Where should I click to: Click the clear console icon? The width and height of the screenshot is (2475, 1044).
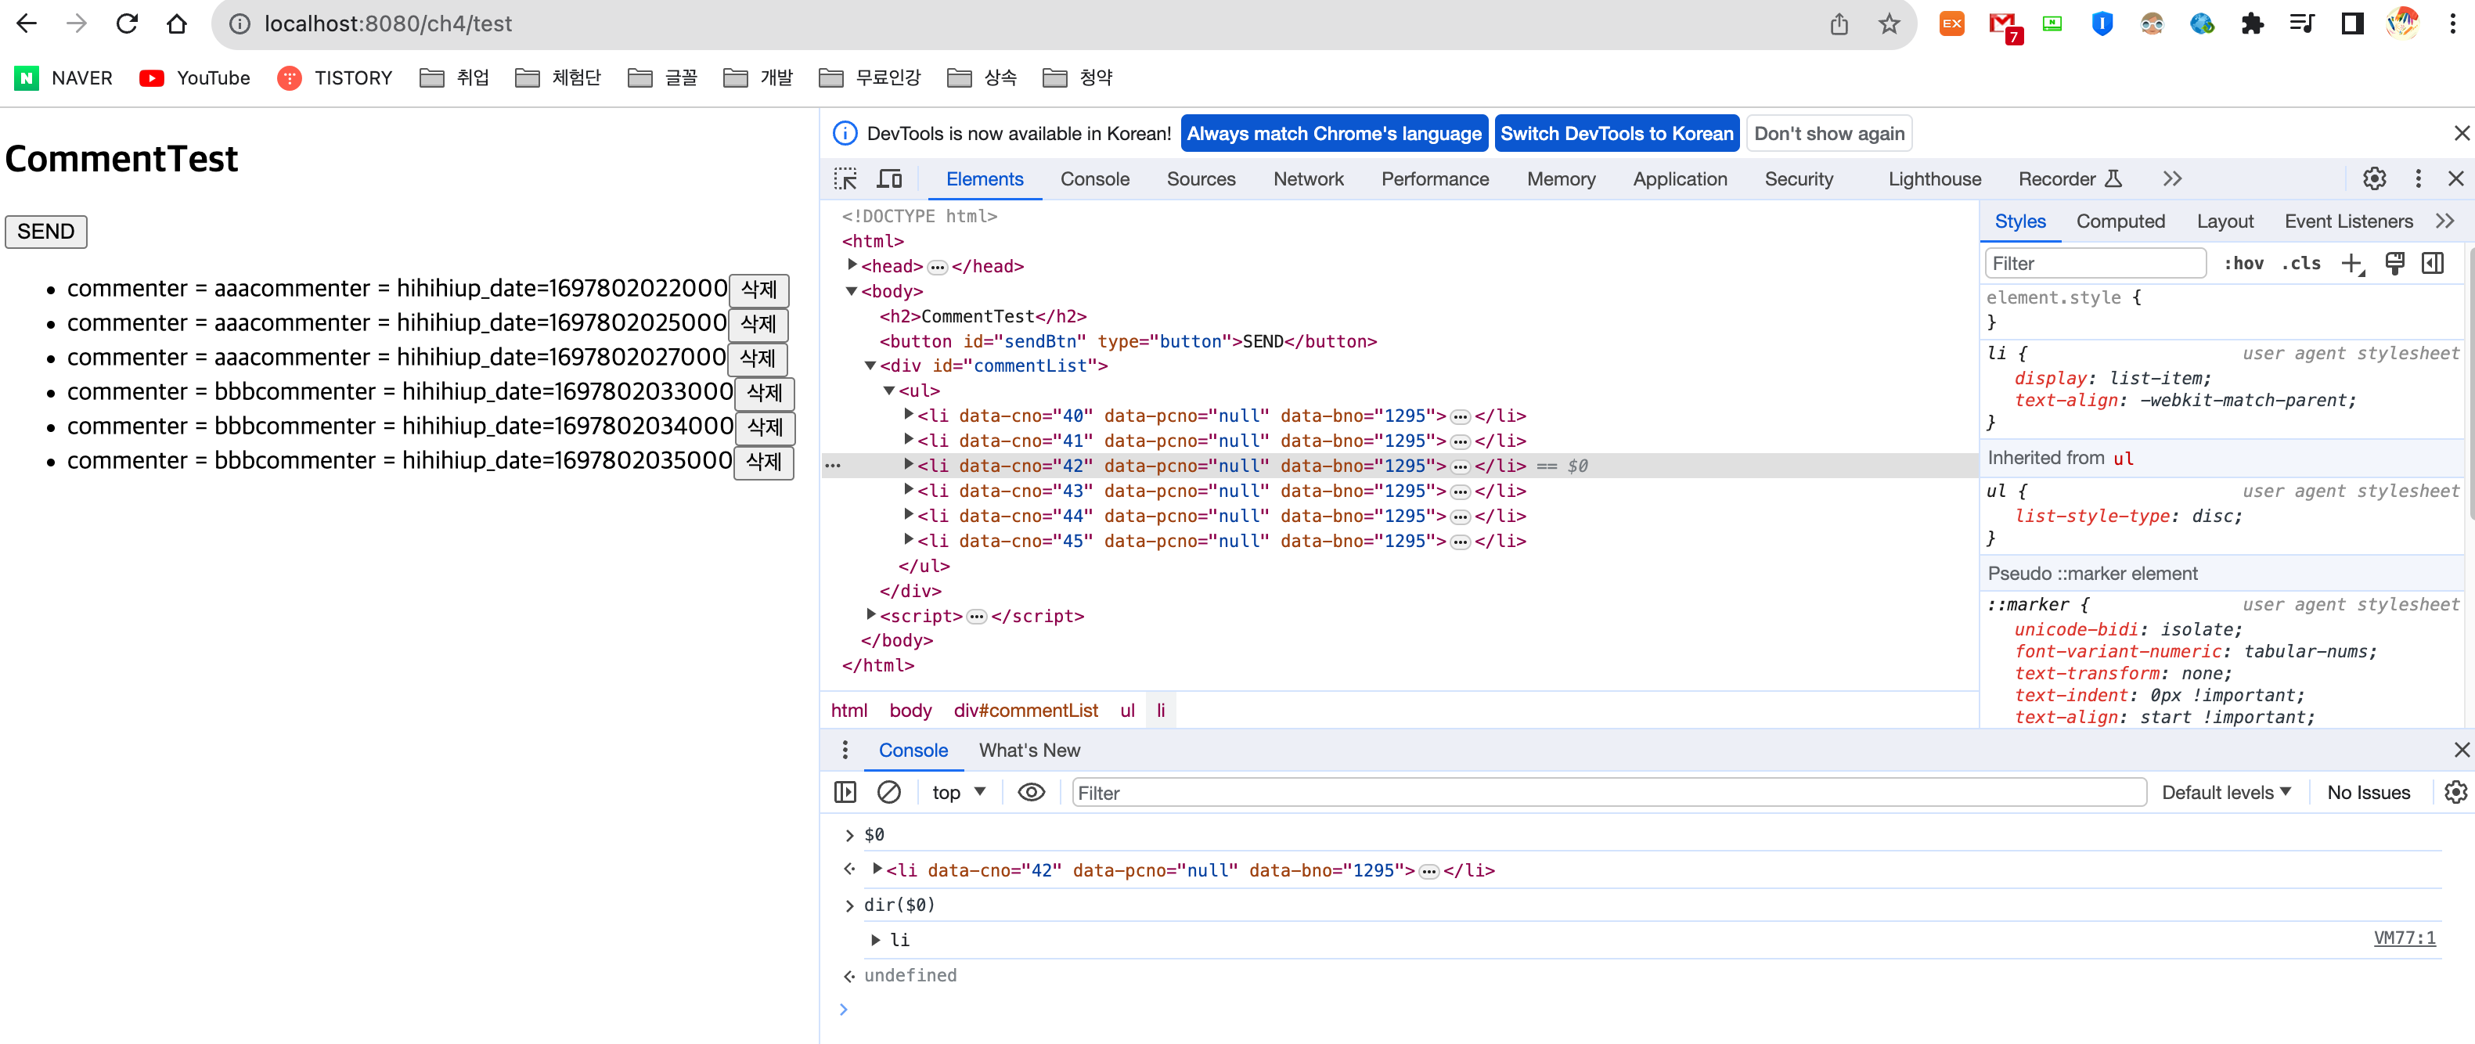[888, 791]
